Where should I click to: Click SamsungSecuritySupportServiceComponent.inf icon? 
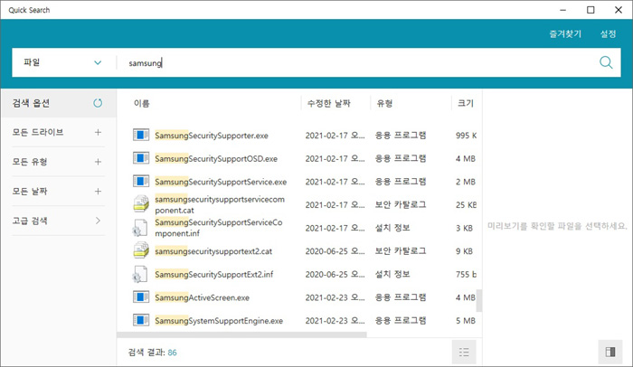[x=140, y=228]
